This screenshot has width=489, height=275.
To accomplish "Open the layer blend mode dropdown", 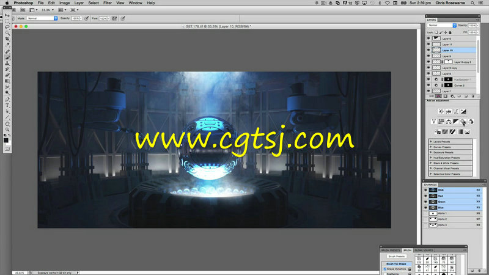I will [442, 25].
